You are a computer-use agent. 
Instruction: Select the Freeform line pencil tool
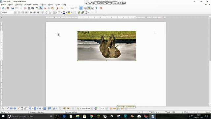pyautogui.click(x=18, y=108)
